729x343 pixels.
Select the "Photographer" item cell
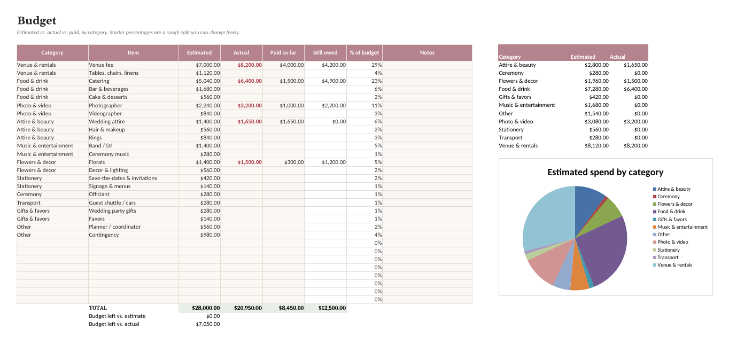[x=134, y=106]
